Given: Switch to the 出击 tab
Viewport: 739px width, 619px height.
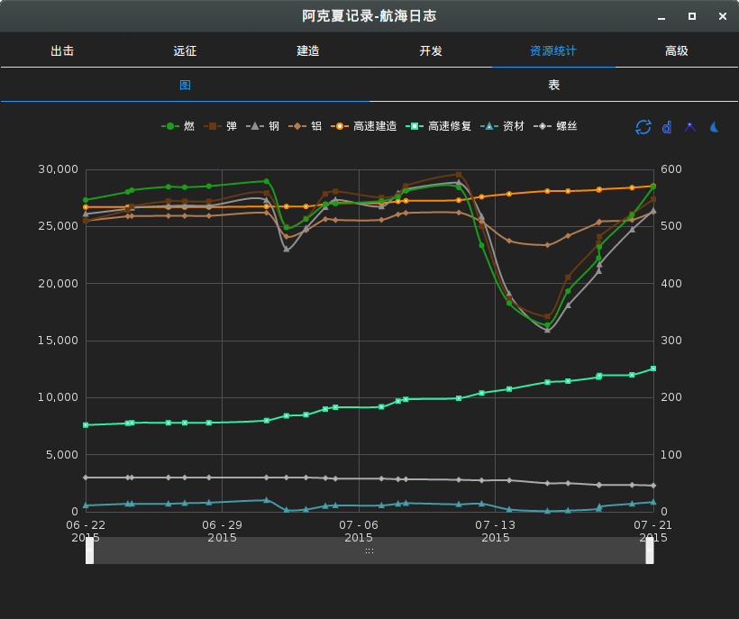Looking at the screenshot, I should pyautogui.click(x=62, y=50).
